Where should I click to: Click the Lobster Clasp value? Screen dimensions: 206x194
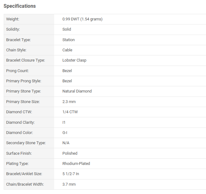(74, 60)
